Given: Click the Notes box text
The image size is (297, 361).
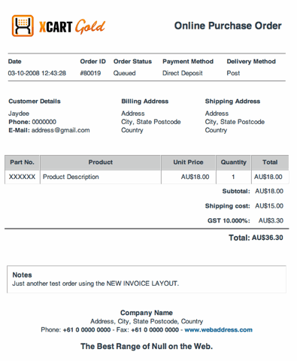Looking at the screenshot, I should tap(95, 284).
